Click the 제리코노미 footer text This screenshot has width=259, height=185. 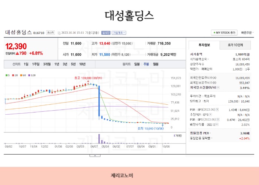(122, 175)
